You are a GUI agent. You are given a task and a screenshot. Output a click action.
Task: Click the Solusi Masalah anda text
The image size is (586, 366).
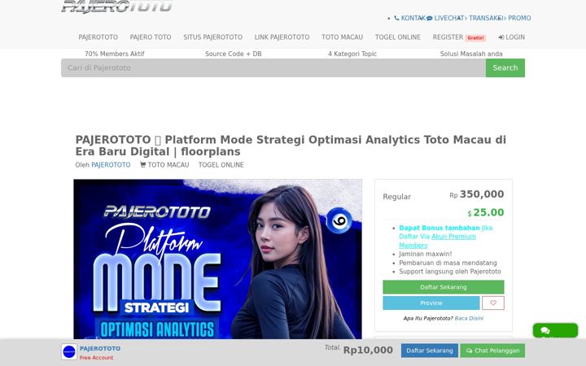tap(471, 54)
